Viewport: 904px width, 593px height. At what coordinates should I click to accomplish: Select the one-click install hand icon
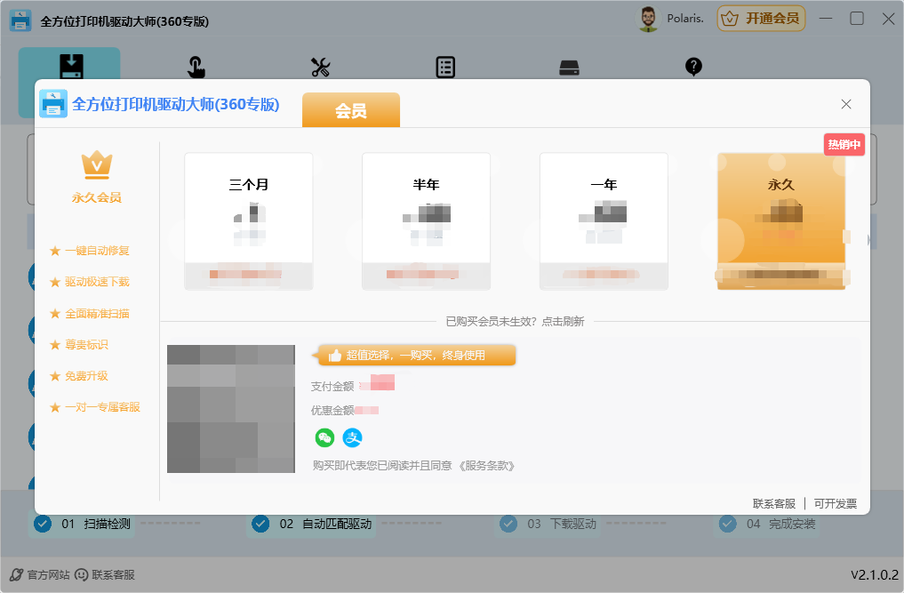coord(196,67)
